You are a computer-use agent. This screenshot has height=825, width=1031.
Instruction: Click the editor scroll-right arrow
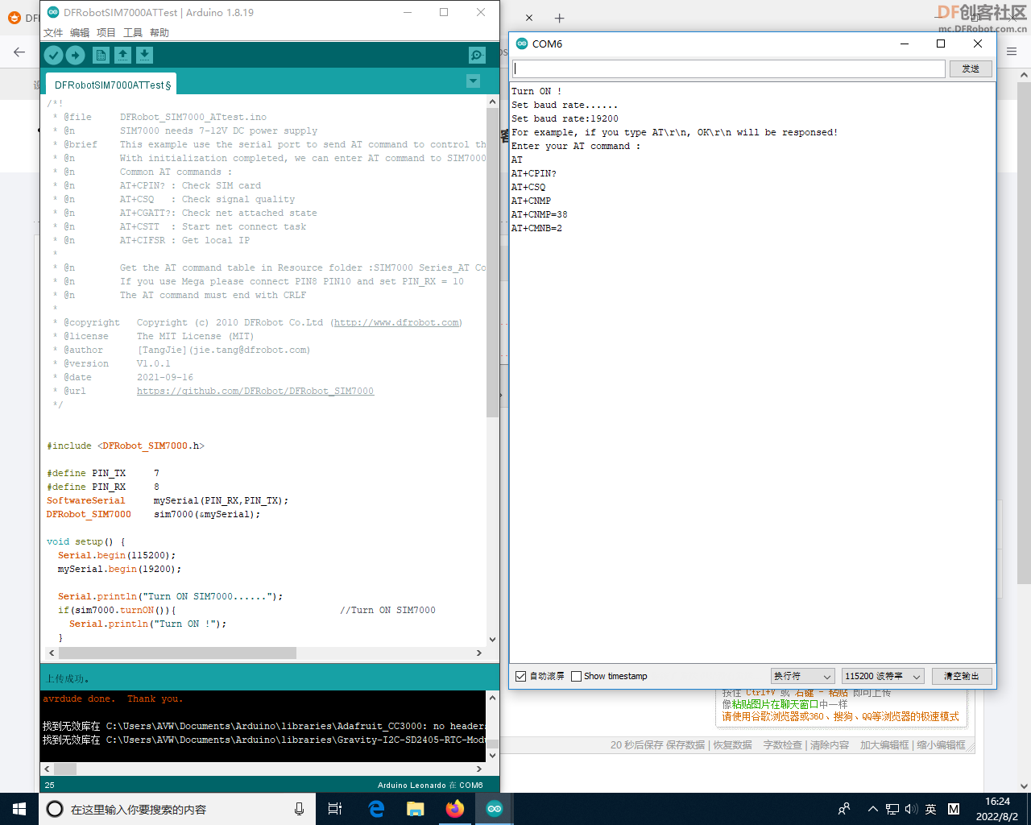point(480,653)
